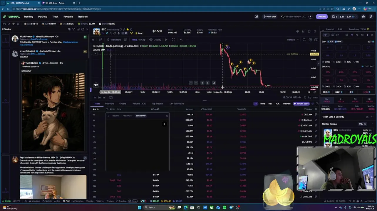The image size is (377, 211).
Task: Select SOL as the buy currency
Action: coord(331,42)
